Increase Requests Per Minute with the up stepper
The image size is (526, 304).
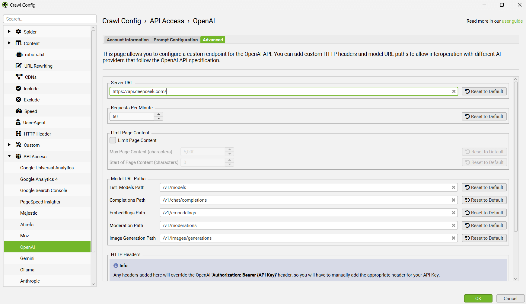click(158, 114)
